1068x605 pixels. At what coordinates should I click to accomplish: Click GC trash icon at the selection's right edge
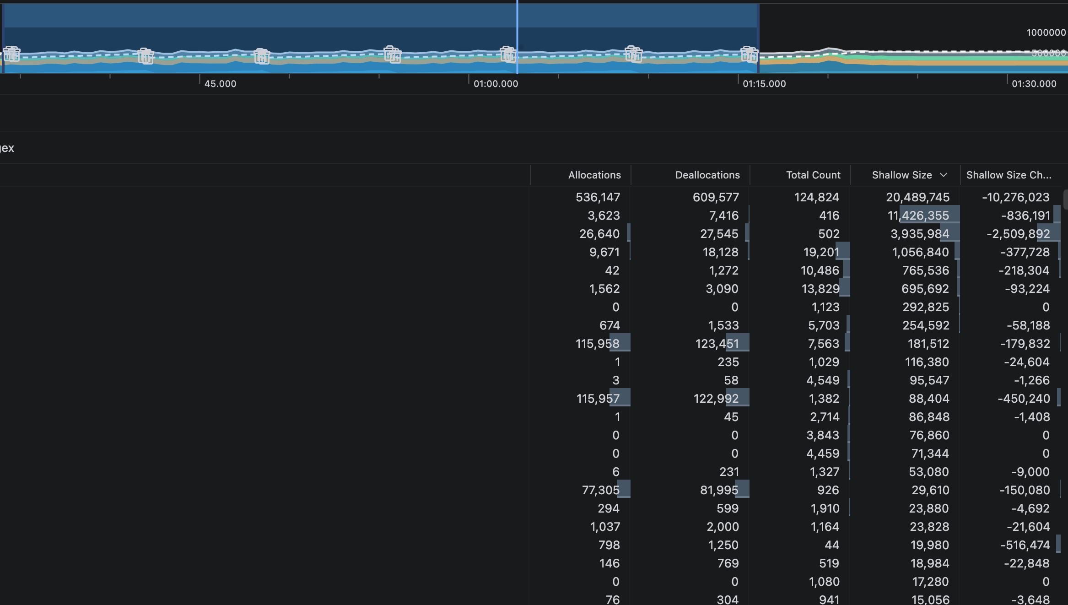[749, 54]
